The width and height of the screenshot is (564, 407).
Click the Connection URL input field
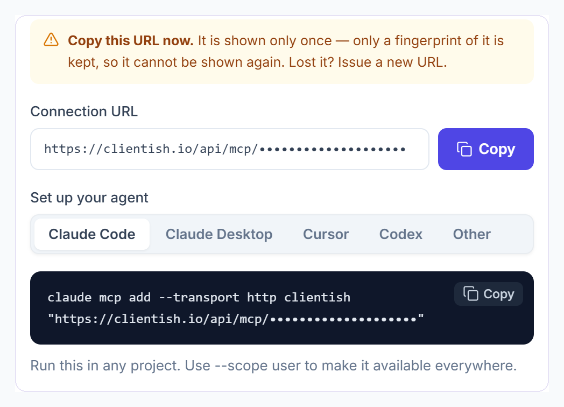[229, 149]
